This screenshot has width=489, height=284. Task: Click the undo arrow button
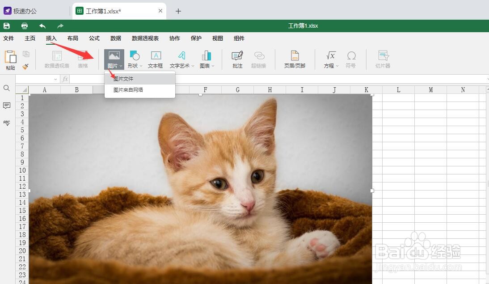pyautogui.click(x=42, y=25)
